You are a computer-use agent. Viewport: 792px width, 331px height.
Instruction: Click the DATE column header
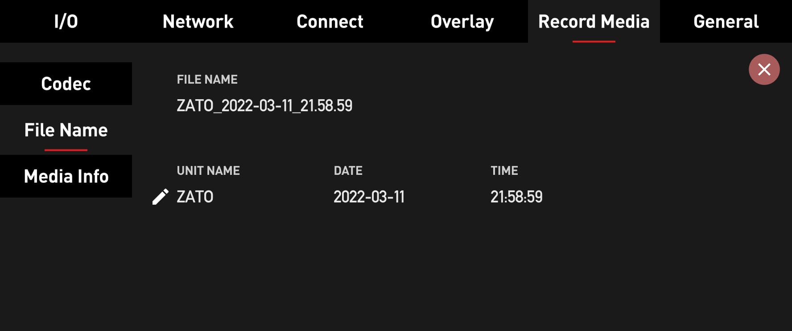click(348, 170)
